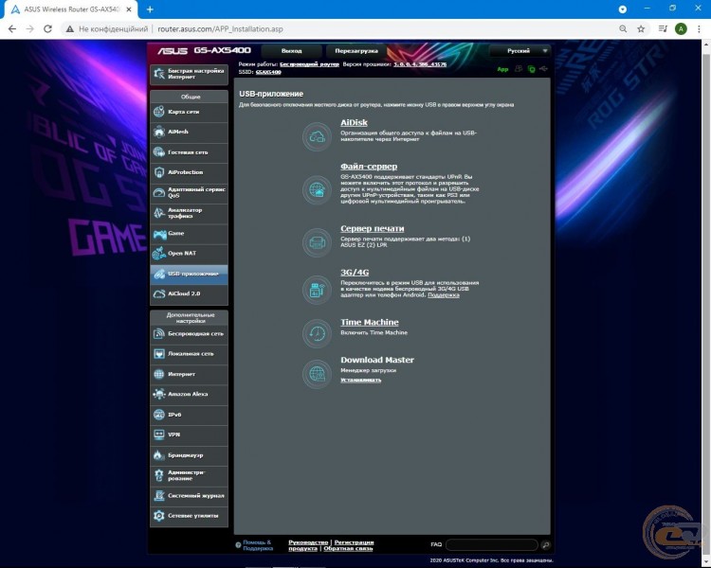Screen dimensions: 711x568
Task: Open the Сервер печати heading link
Action: tap(373, 229)
